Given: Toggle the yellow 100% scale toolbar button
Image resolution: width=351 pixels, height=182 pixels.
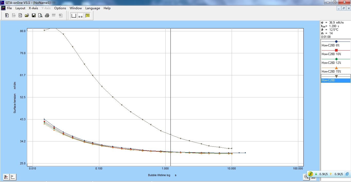Looking at the screenshot, I should tap(88, 16).
